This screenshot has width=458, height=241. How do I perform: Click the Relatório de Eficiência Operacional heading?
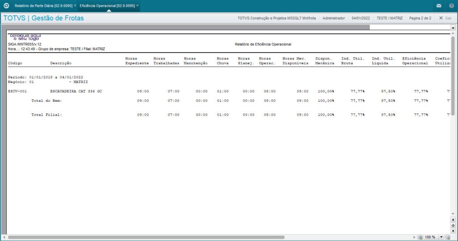click(x=263, y=44)
